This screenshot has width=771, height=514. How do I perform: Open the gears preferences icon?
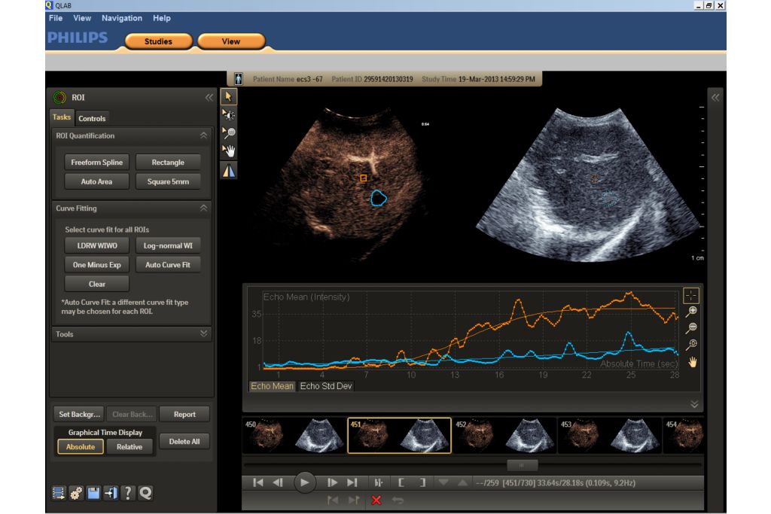[76, 493]
